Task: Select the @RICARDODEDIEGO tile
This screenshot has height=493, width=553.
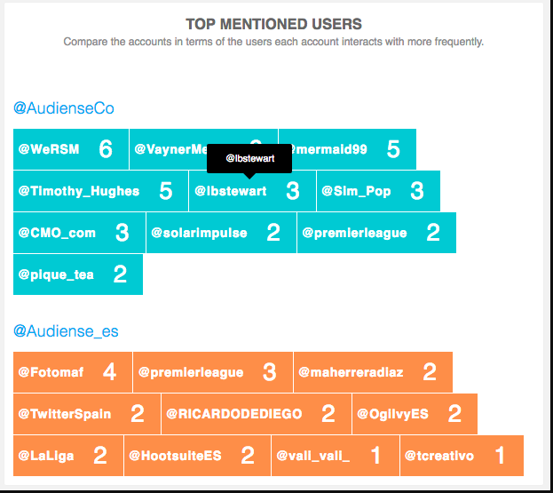Action: (x=257, y=414)
